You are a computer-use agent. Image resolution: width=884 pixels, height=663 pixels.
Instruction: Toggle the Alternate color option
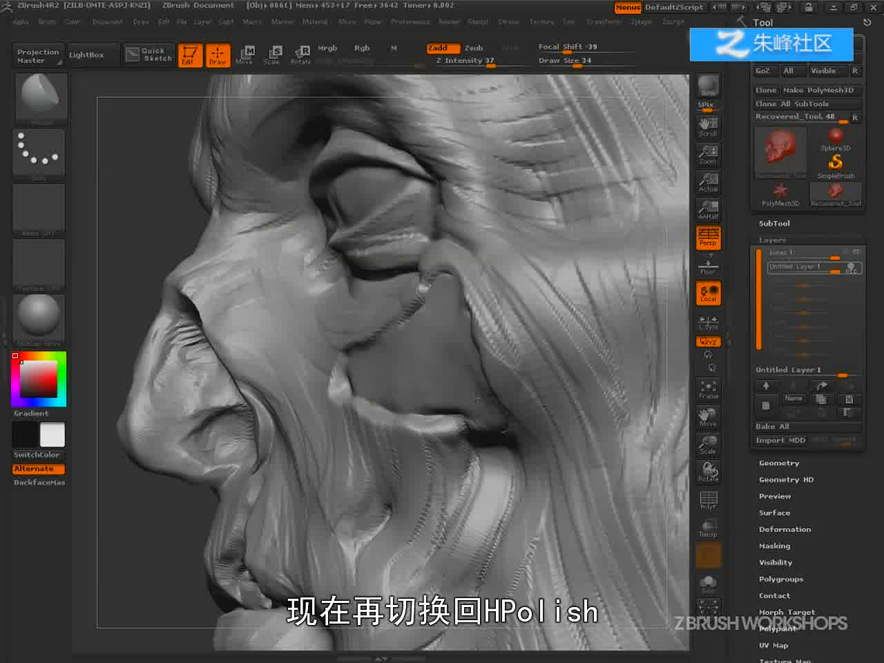coord(38,469)
